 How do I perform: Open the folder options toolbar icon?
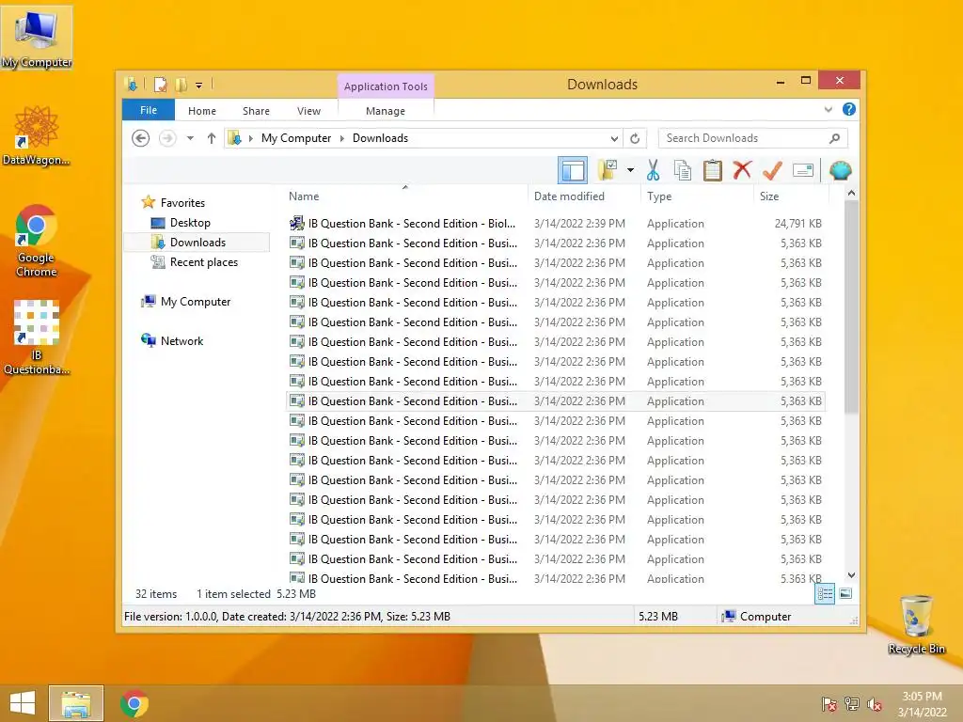pyautogui.click(x=608, y=170)
